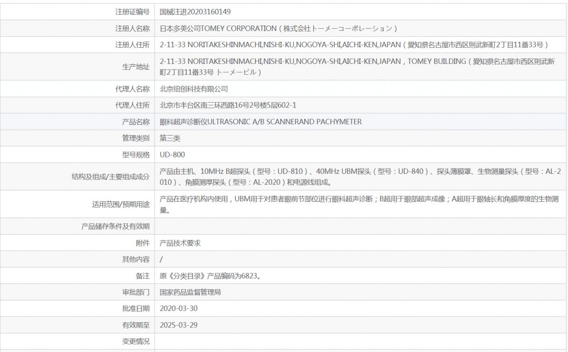Click the 附件 label
Screen dimensions: 568x352
point(142,243)
